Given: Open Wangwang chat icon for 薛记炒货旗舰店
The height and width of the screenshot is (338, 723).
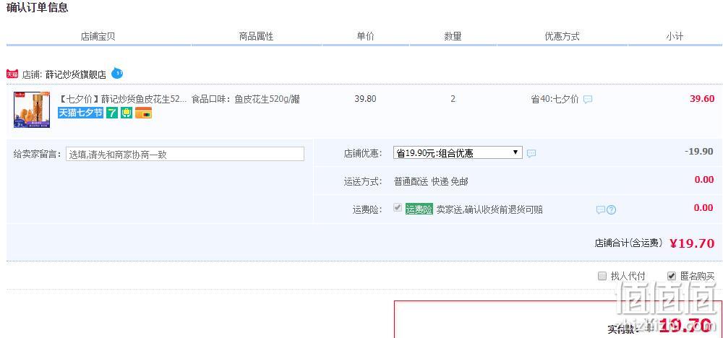Looking at the screenshot, I should pyautogui.click(x=117, y=73).
